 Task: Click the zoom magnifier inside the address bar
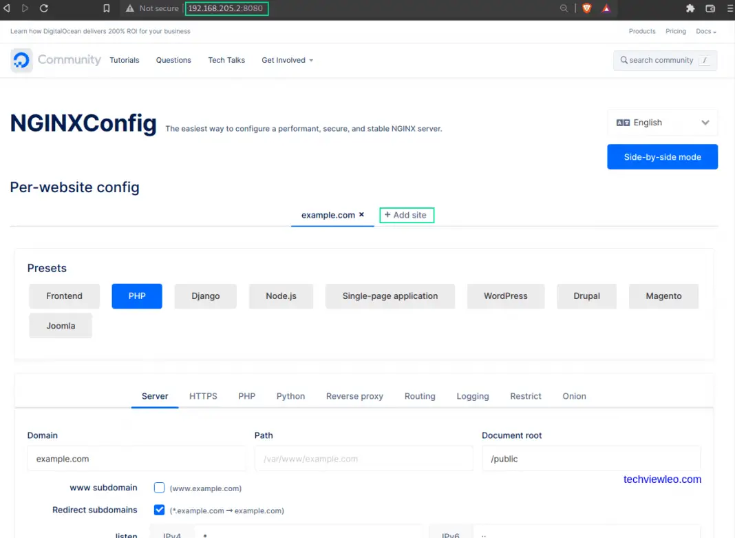(x=563, y=8)
